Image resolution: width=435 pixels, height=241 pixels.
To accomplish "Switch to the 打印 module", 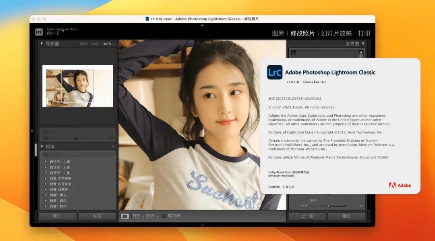I will point(364,33).
